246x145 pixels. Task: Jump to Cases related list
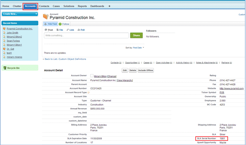[x=148, y=63]
